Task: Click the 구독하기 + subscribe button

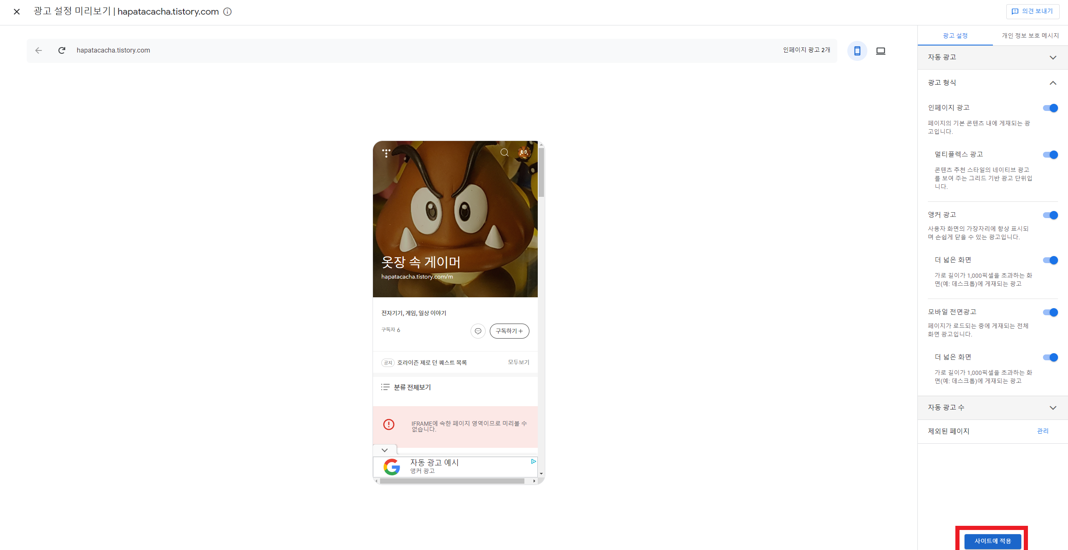Action: click(x=509, y=331)
